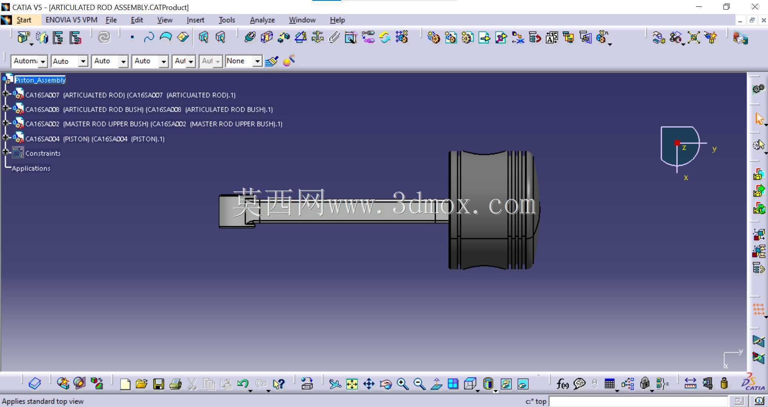Viewport: 768px width, 407px height.
Task: Open the Tools menu
Action: [x=226, y=20]
